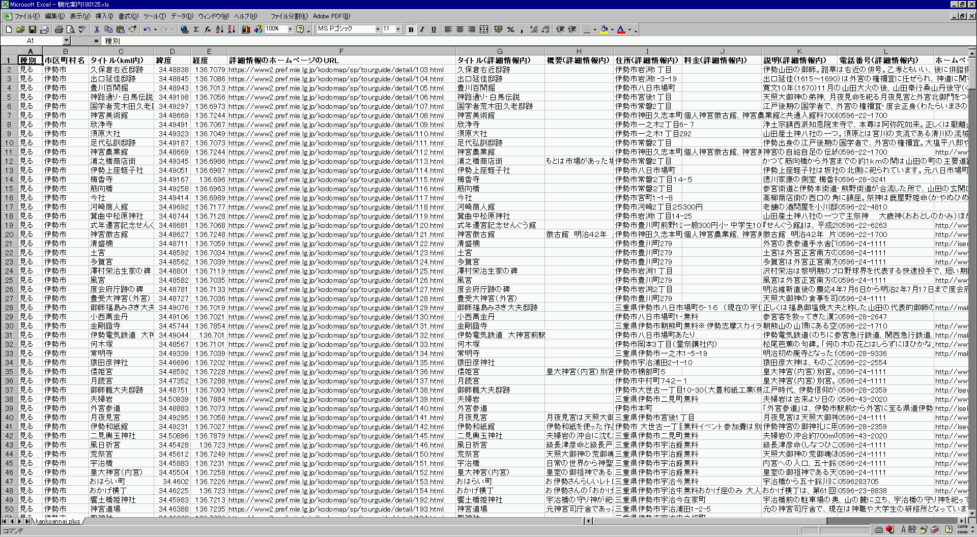Screen dimensions: 977x537
Task: Open link ending detail/103.html
Action: [x=336, y=70]
